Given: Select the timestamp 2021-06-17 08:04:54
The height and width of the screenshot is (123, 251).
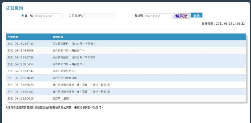Looking at the screenshot, I should click(20, 64).
